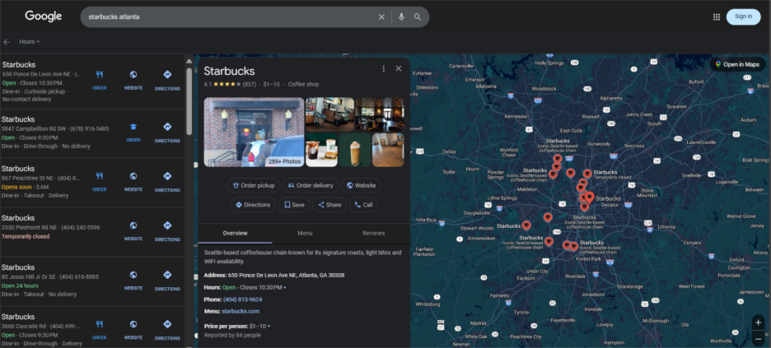Open website for 80 Jesse Hill Starbucks

pos(133,281)
